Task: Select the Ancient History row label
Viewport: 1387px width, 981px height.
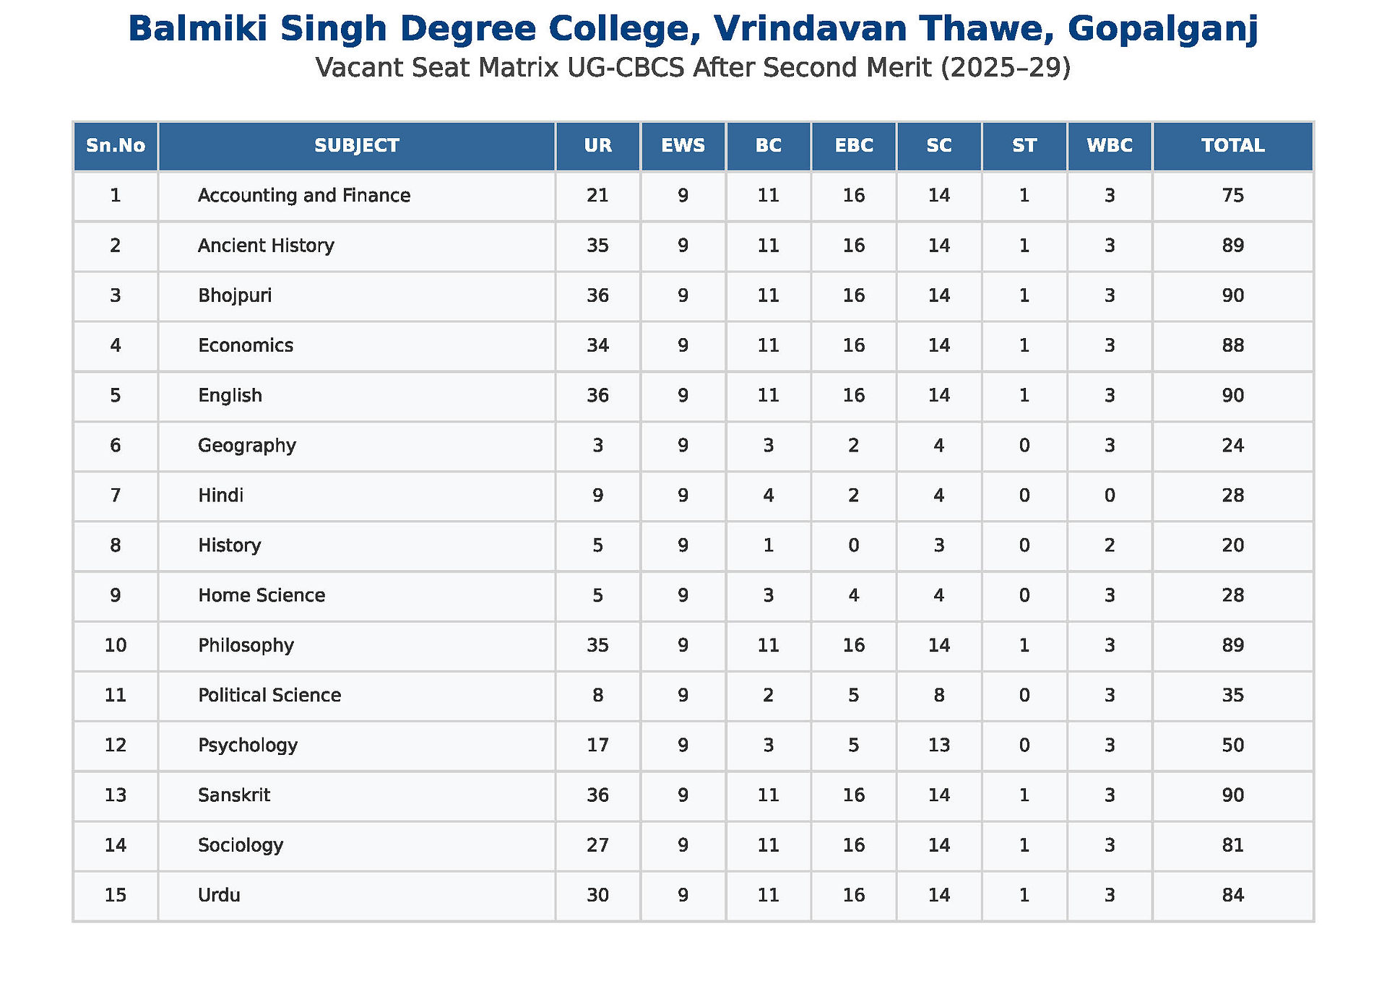Action: [x=356, y=246]
